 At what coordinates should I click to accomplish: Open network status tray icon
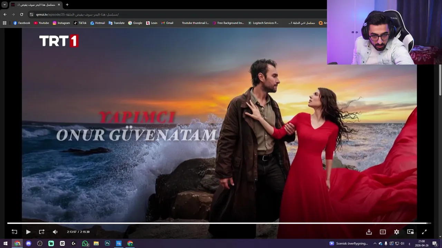coord(397,244)
